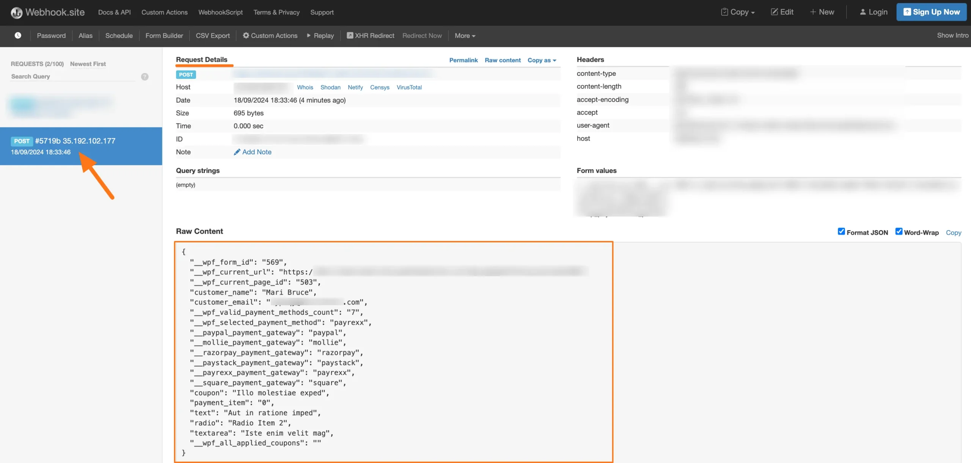Expand the Copy dropdown in header

pyautogui.click(x=738, y=12)
